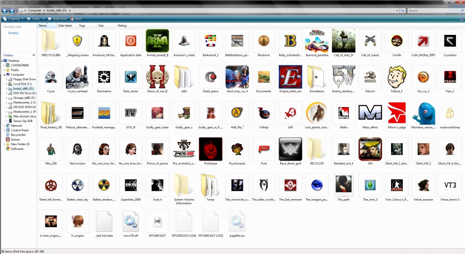
Task: Select Network in folder tree
Action: tap(14, 126)
